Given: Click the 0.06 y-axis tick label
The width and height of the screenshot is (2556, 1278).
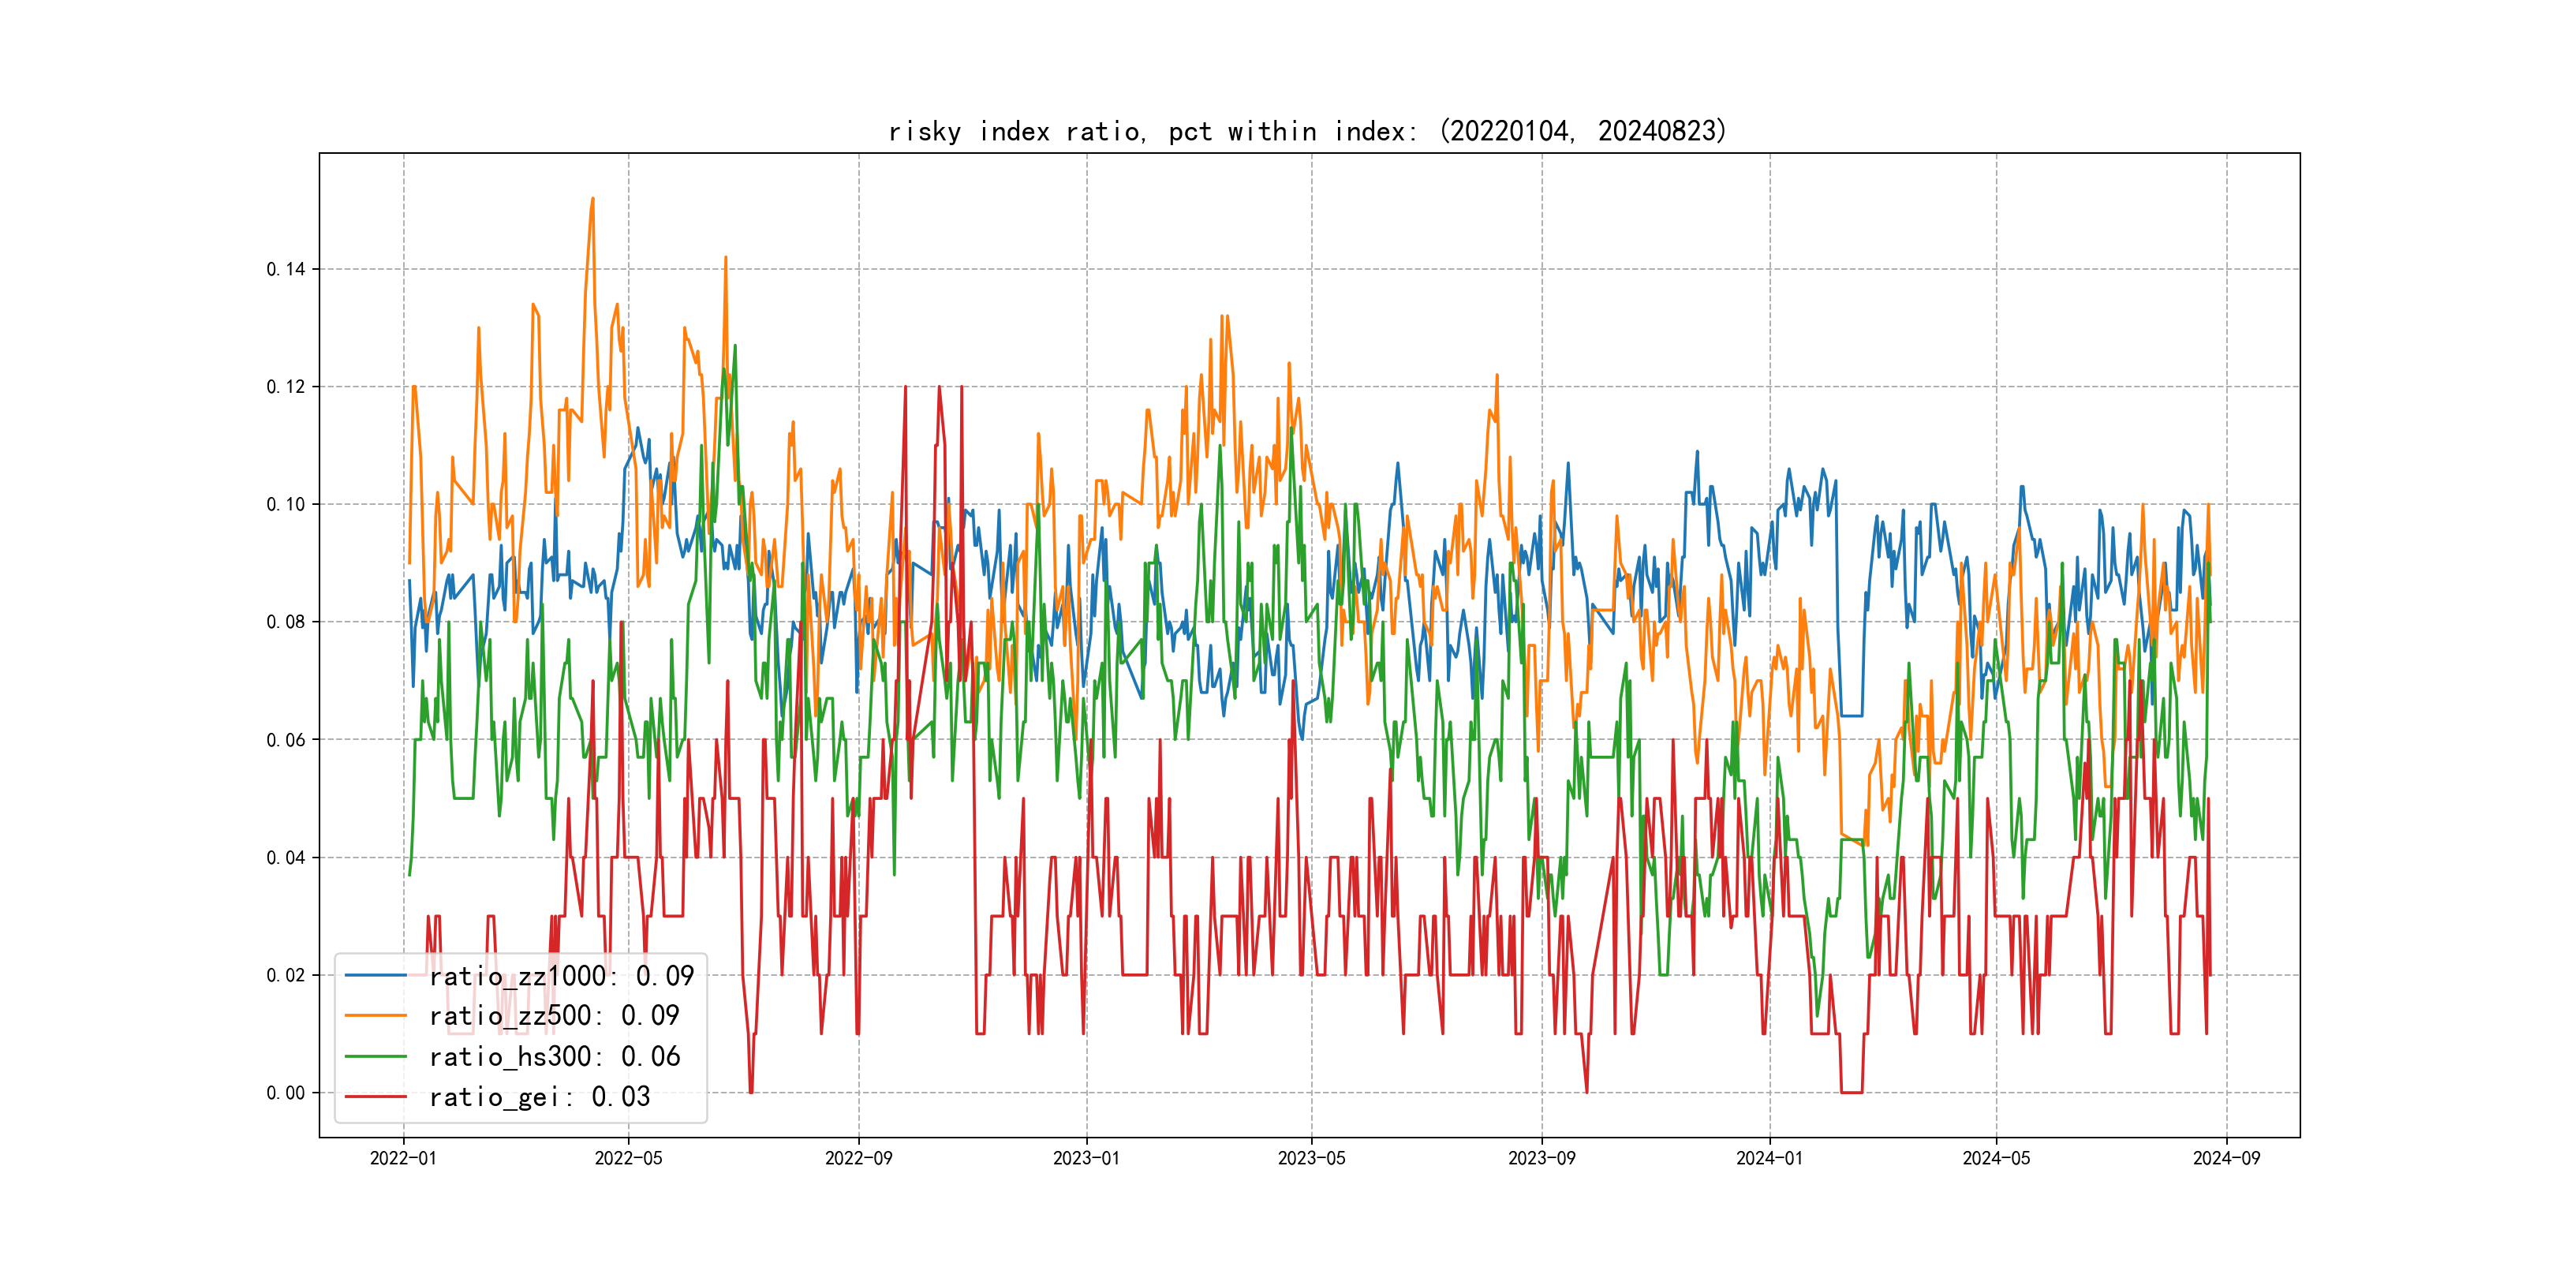Looking at the screenshot, I should pos(286,739).
